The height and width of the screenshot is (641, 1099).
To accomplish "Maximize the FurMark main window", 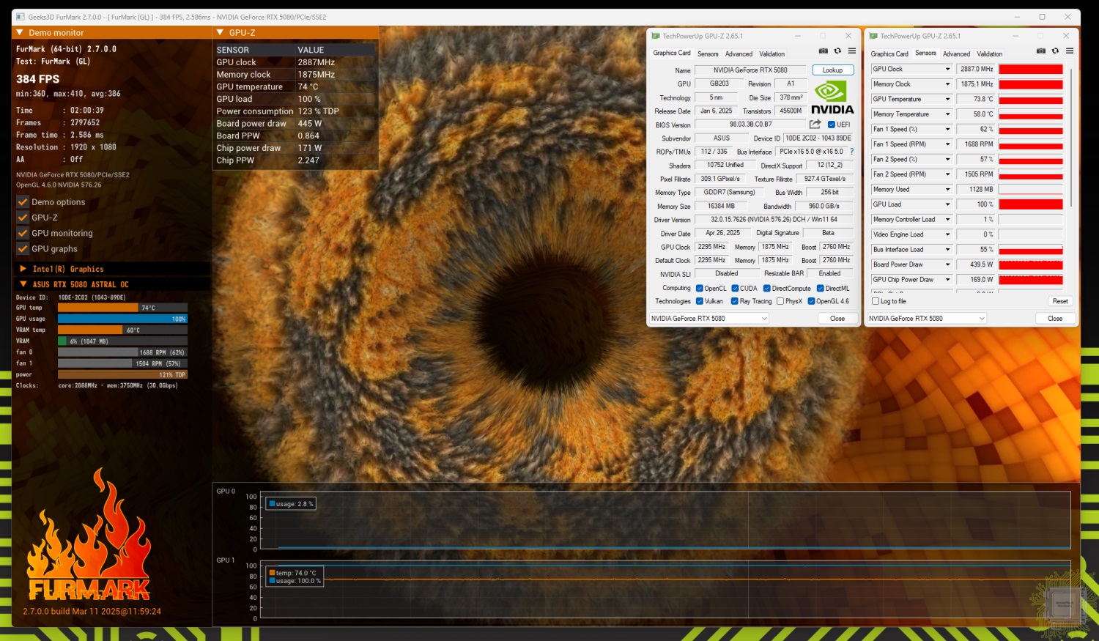I will pos(1042,17).
